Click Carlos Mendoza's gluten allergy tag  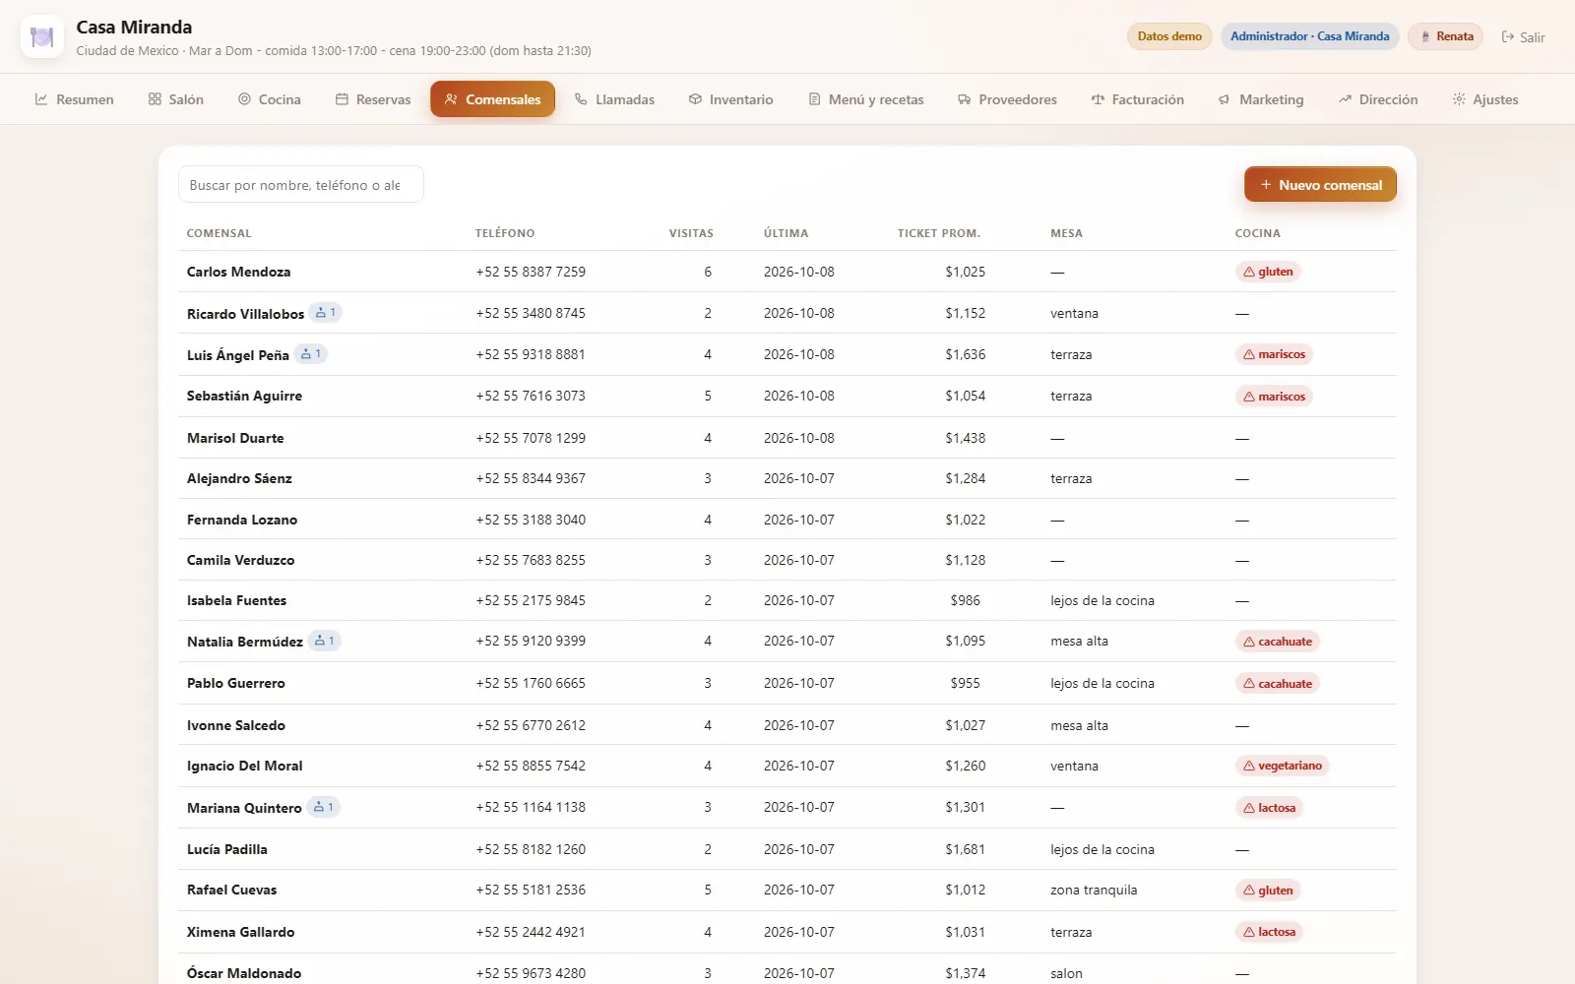tap(1268, 272)
